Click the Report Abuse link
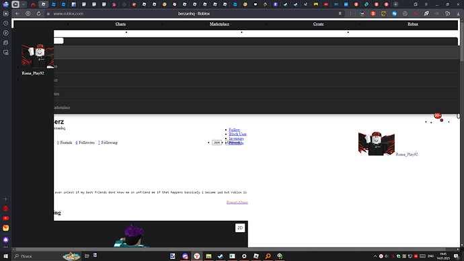This screenshot has width=464, height=261. click(x=237, y=202)
